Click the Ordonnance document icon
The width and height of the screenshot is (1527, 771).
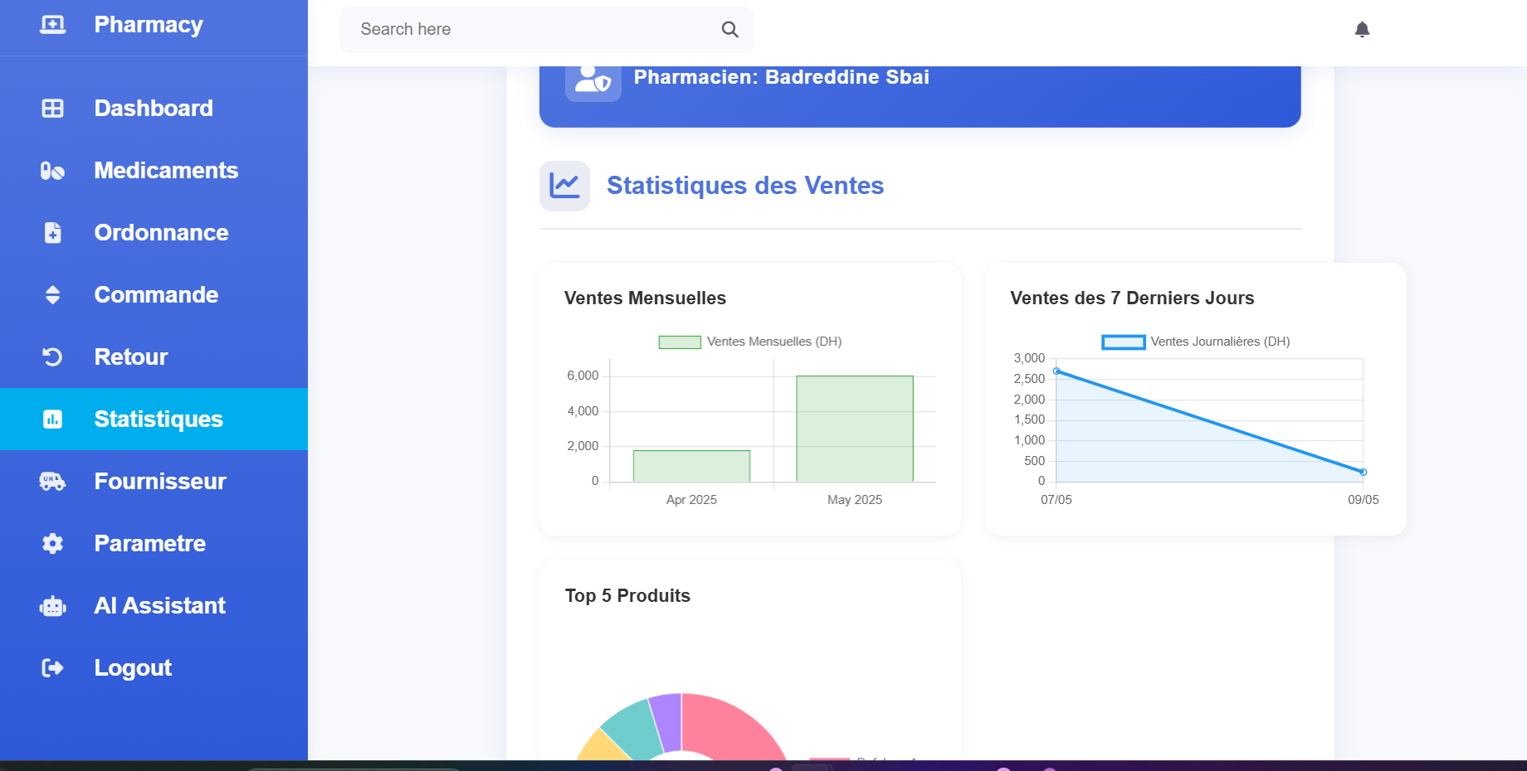[x=52, y=233]
